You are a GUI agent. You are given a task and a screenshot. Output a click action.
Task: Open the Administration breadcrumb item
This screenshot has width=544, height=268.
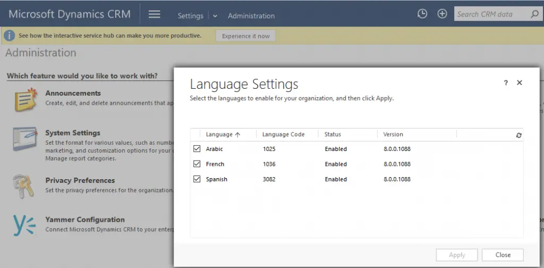(251, 16)
